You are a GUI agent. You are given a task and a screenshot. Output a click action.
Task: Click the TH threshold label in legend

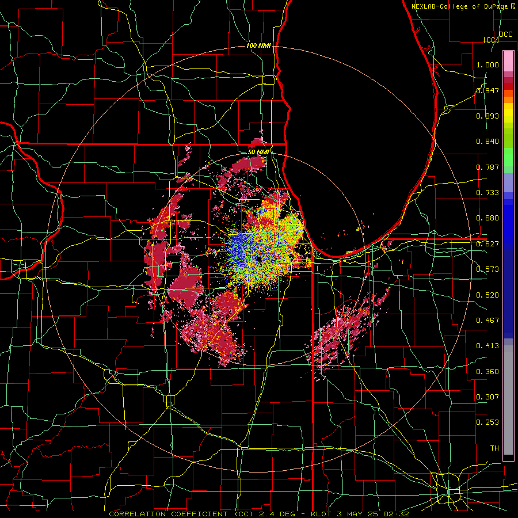tap(494, 448)
